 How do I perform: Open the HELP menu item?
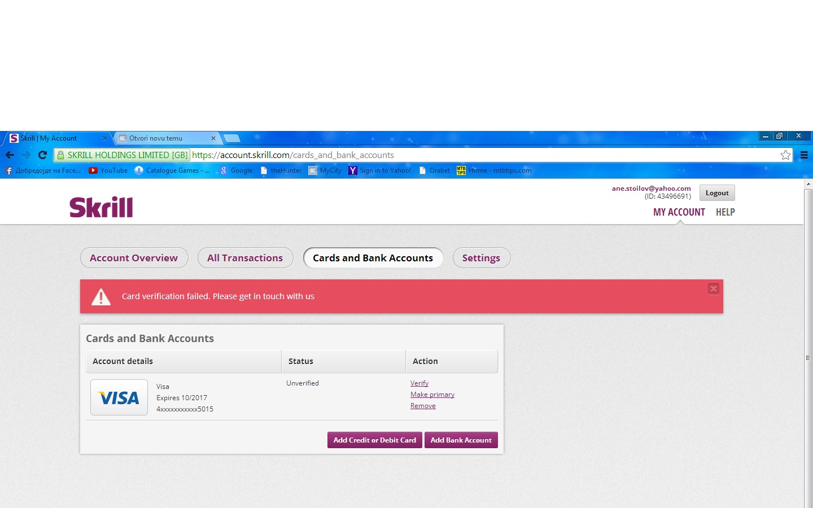pos(725,212)
